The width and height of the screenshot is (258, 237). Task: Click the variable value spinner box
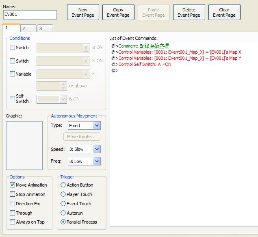pyautogui.click(x=52, y=86)
